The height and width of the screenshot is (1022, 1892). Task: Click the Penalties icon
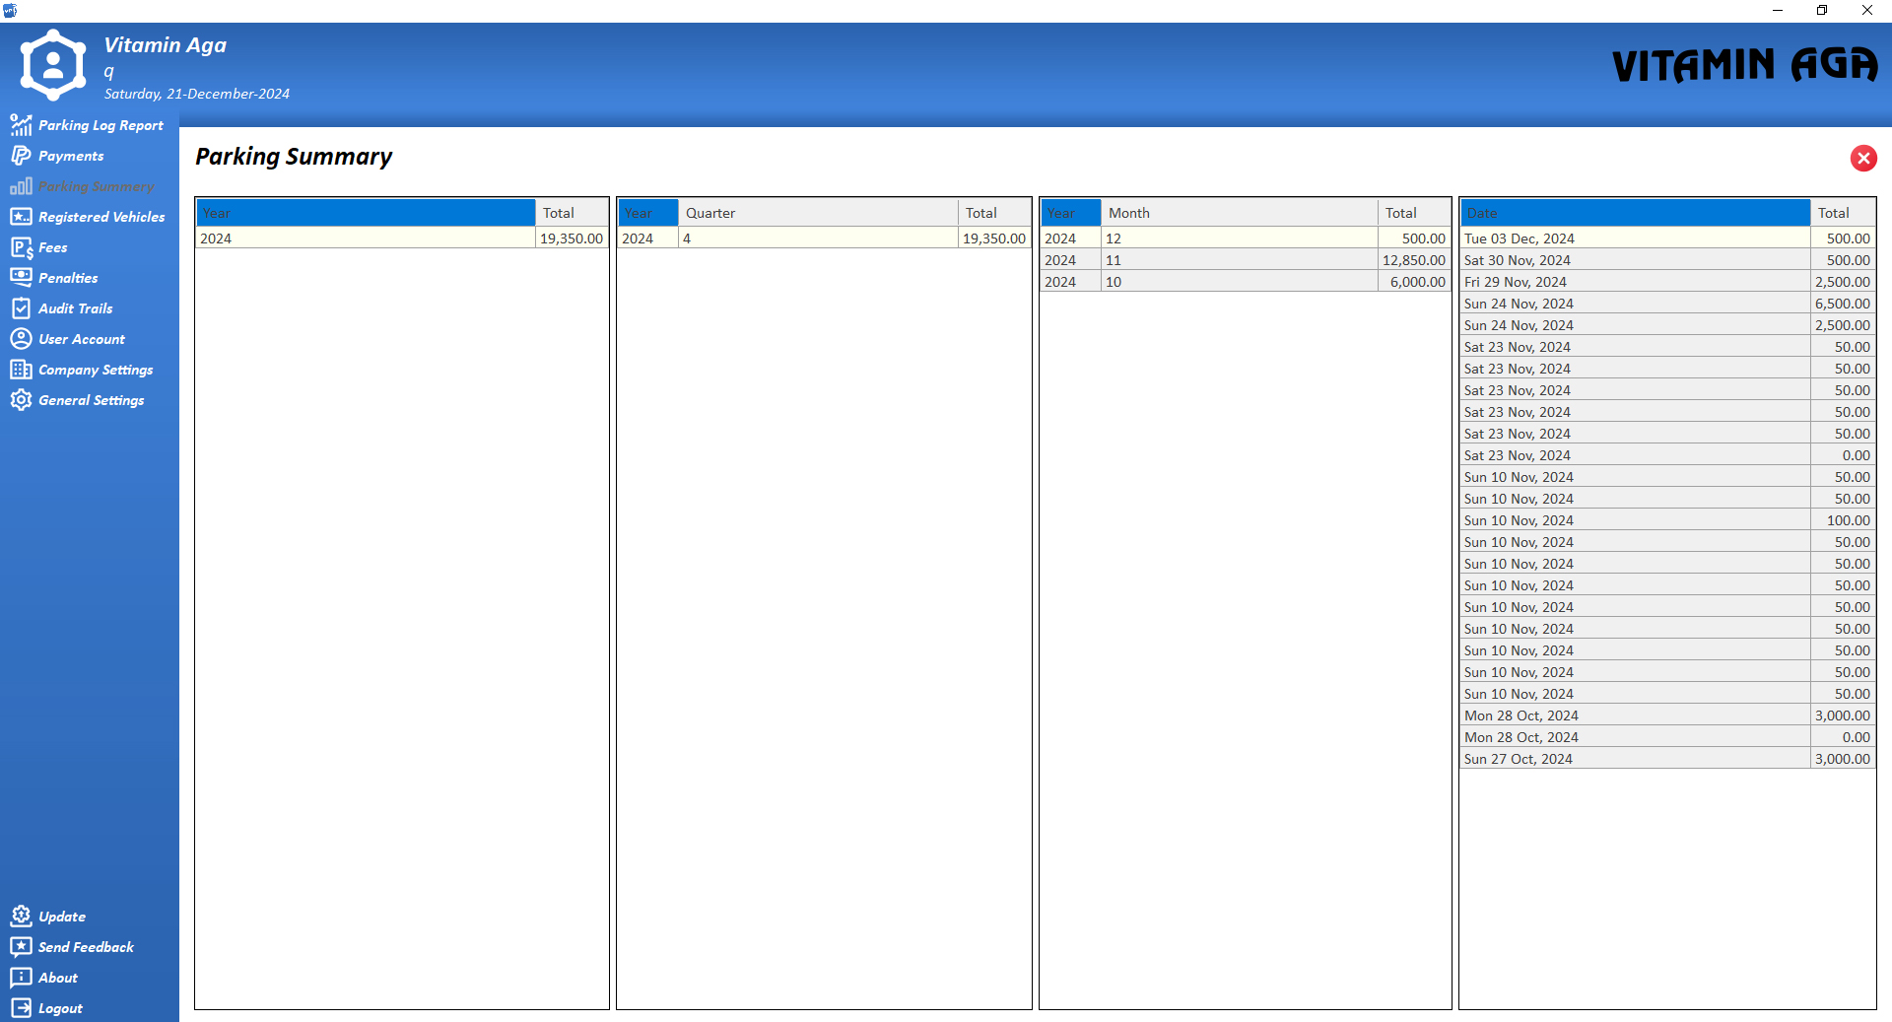point(21,278)
